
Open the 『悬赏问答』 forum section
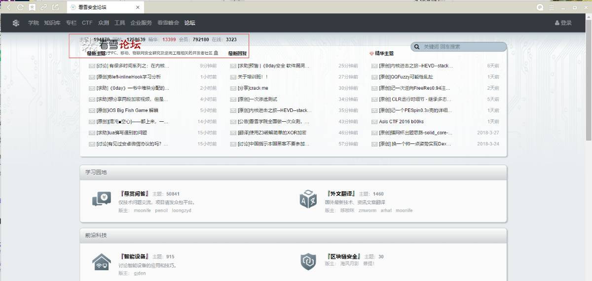pyautogui.click(x=134, y=194)
